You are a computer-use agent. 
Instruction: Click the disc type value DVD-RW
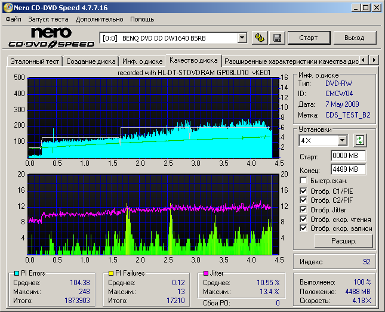[338, 84]
